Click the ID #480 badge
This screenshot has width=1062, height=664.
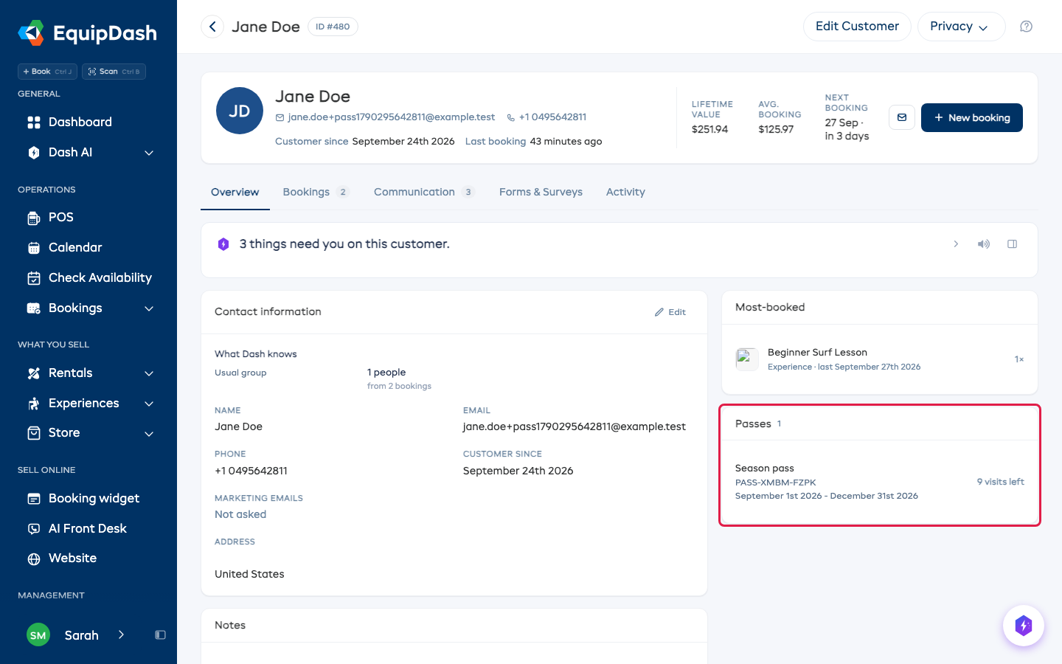[333, 27]
